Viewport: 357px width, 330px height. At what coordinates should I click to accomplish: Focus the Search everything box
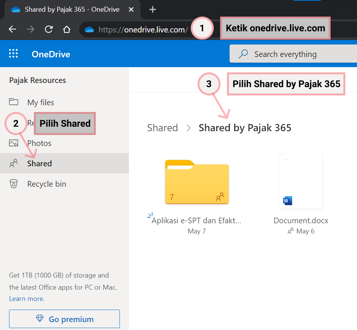[x=293, y=54]
